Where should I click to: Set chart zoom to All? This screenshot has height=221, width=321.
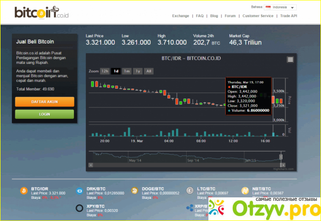pyautogui.click(x=149, y=71)
